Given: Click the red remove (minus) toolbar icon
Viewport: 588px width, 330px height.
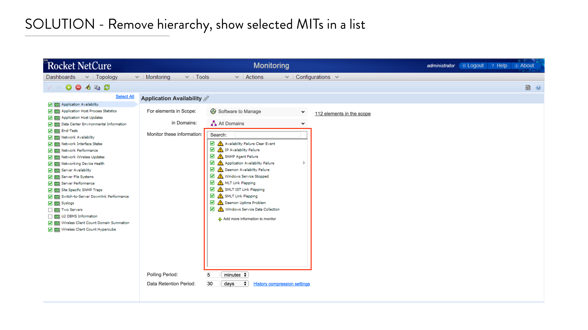Looking at the screenshot, I should 78,88.
